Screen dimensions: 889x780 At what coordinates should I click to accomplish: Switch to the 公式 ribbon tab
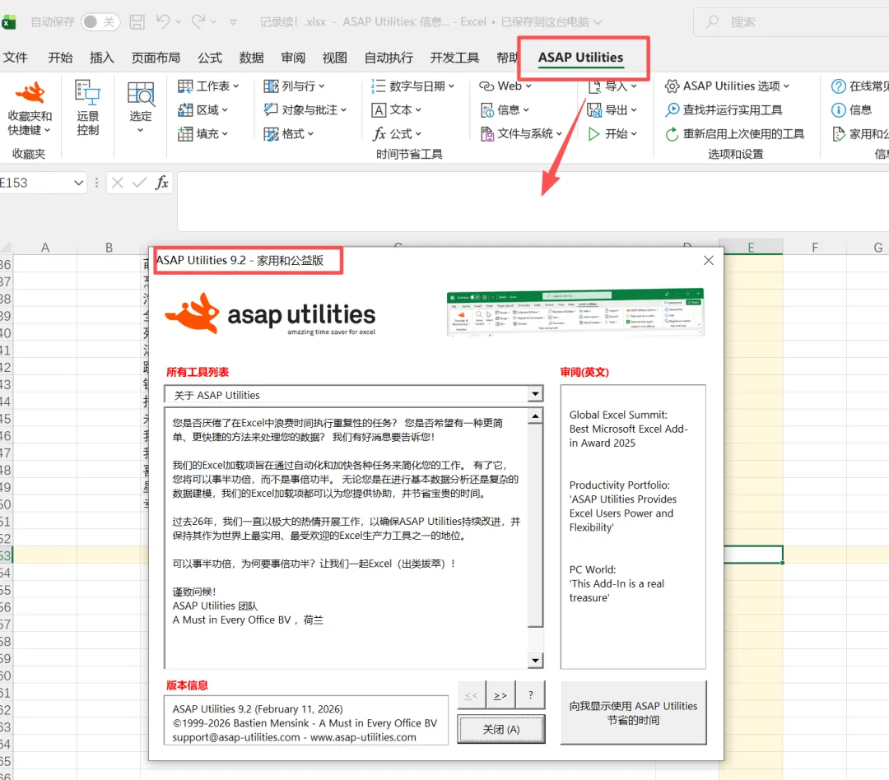[210, 58]
